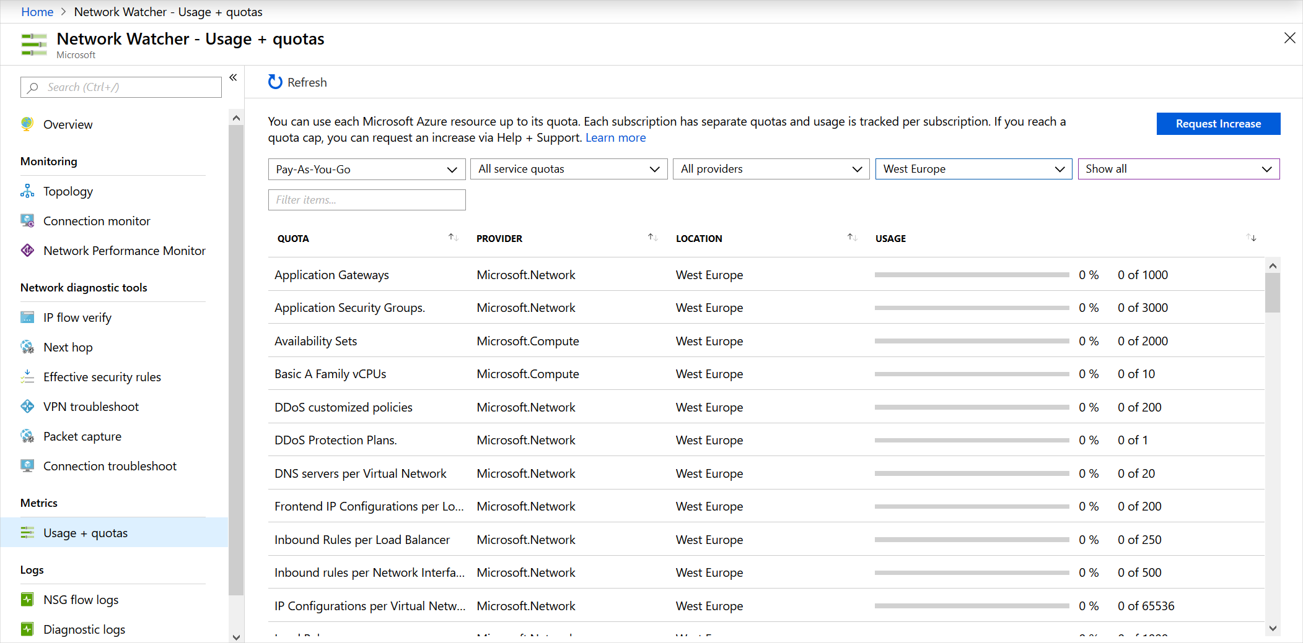The image size is (1303, 643).
Task: Click the Overview globe icon
Action: coord(27,124)
